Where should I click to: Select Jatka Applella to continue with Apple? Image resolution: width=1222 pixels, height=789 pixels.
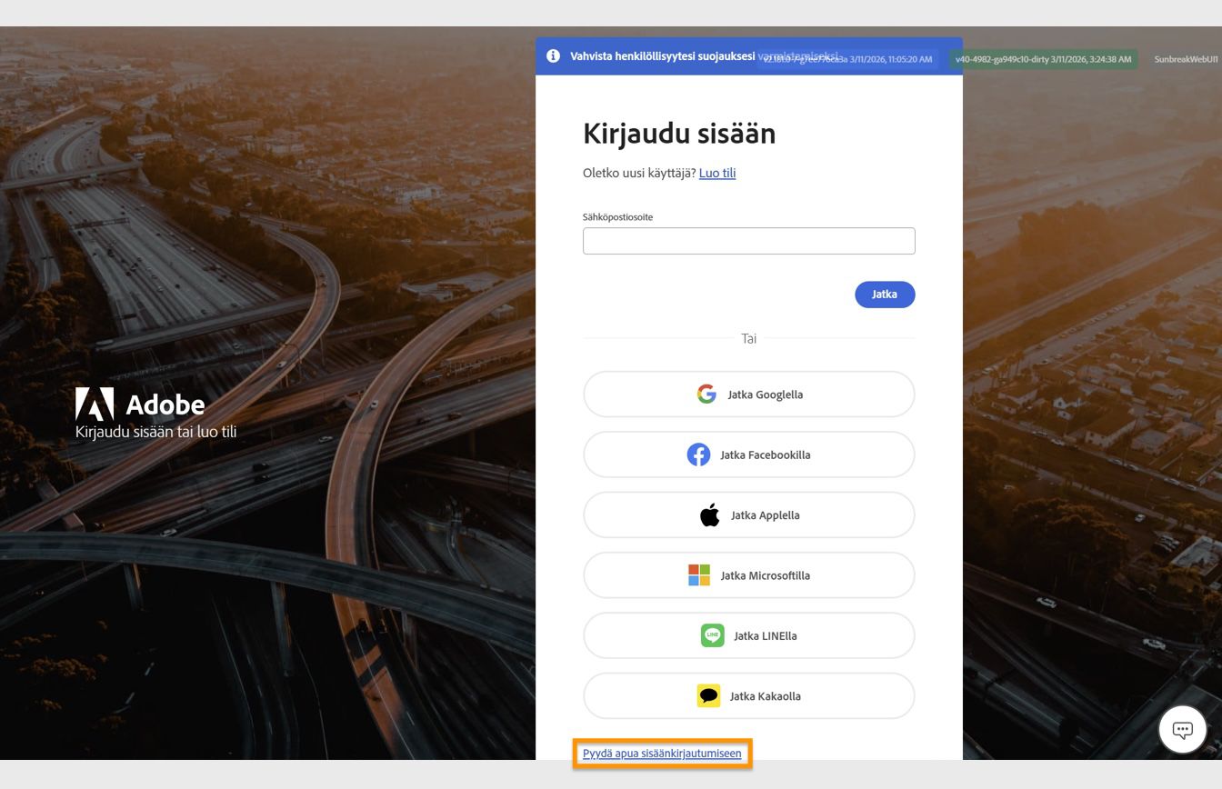point(748,514)
